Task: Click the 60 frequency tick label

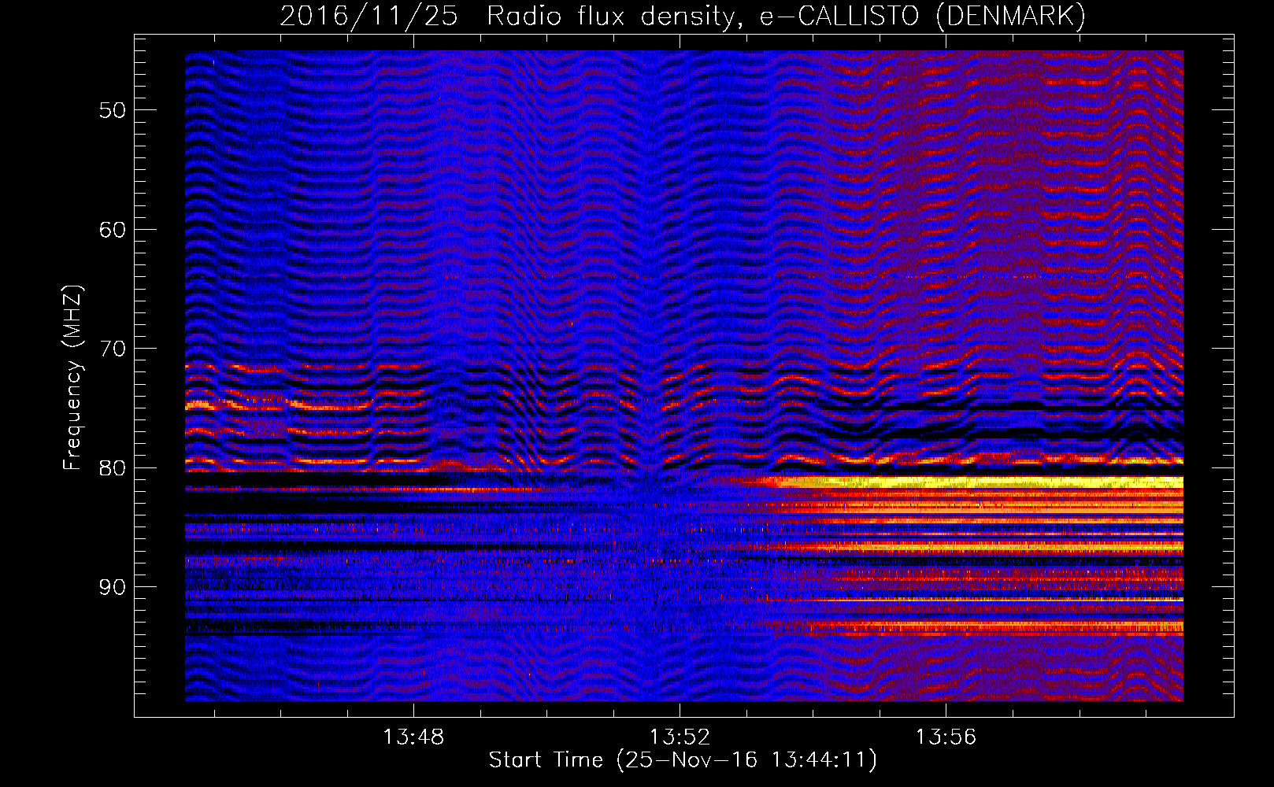Action: 113,230
